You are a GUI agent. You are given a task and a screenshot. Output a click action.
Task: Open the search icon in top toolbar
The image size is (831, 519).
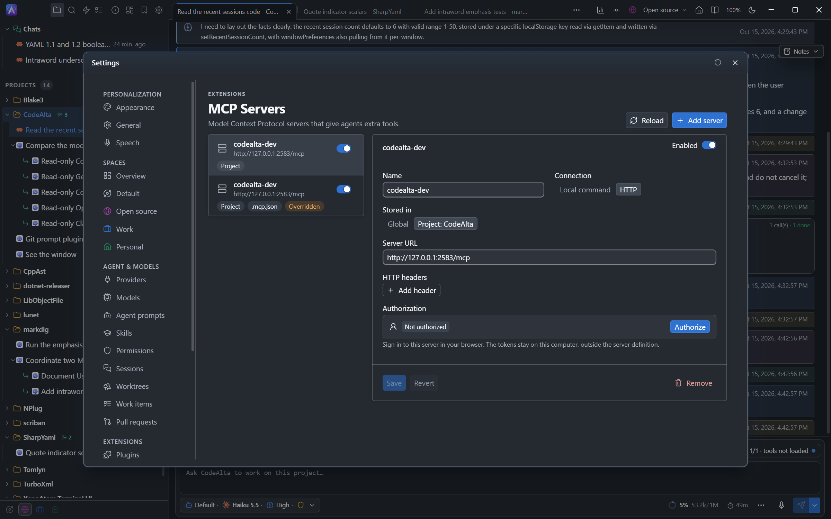click(x=72, y=10)
